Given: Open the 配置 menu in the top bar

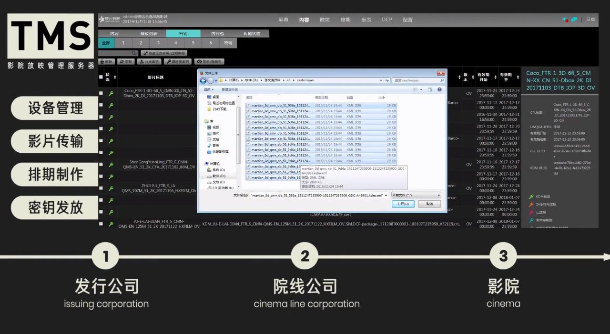Looking at the screenshot, I should (x=407, y=20).
